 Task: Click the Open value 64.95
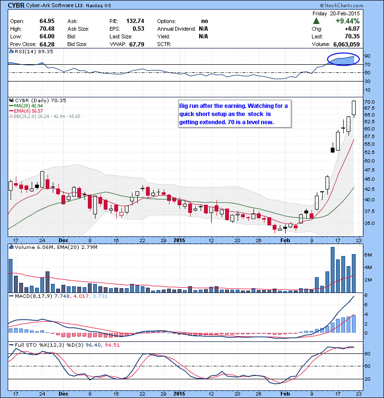coord(47,21)
